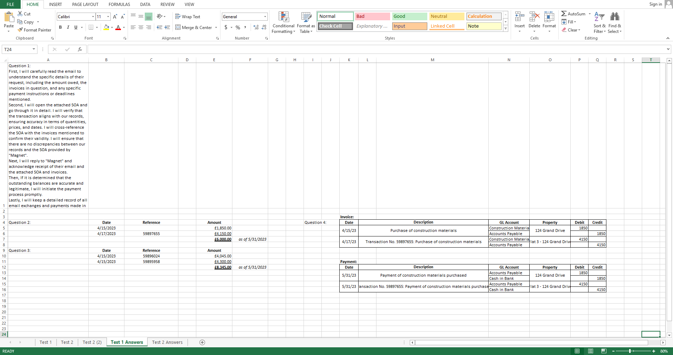Click the Orientation text angle icon

point(159,16)
